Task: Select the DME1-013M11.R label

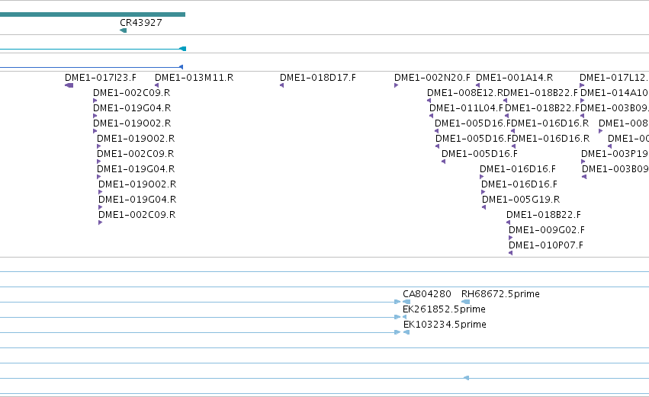Action: tap(194, 77)
